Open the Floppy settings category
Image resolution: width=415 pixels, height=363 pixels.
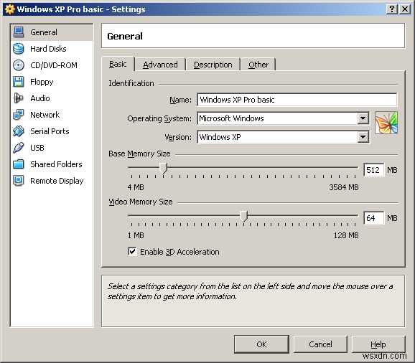[x=52, y=82]
